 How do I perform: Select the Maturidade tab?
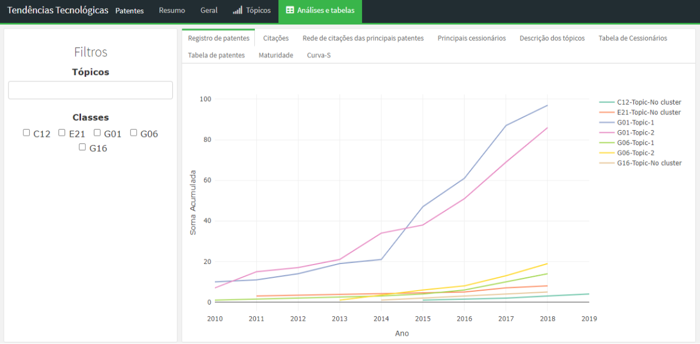pos(276,55)
